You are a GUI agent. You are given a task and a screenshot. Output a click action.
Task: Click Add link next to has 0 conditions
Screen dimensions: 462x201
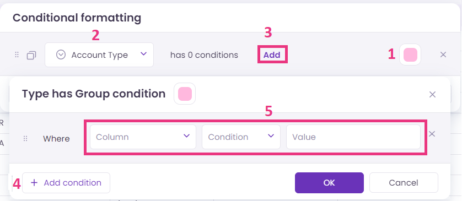[272, 55]
